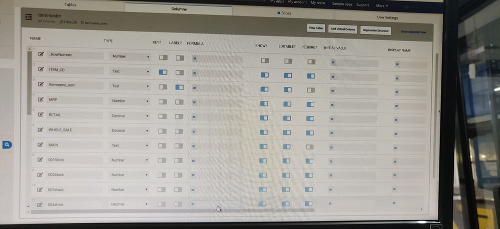Collapse the Itemmaster table panel icon
This screenshot has width=500, height=229.
(29, 17)
